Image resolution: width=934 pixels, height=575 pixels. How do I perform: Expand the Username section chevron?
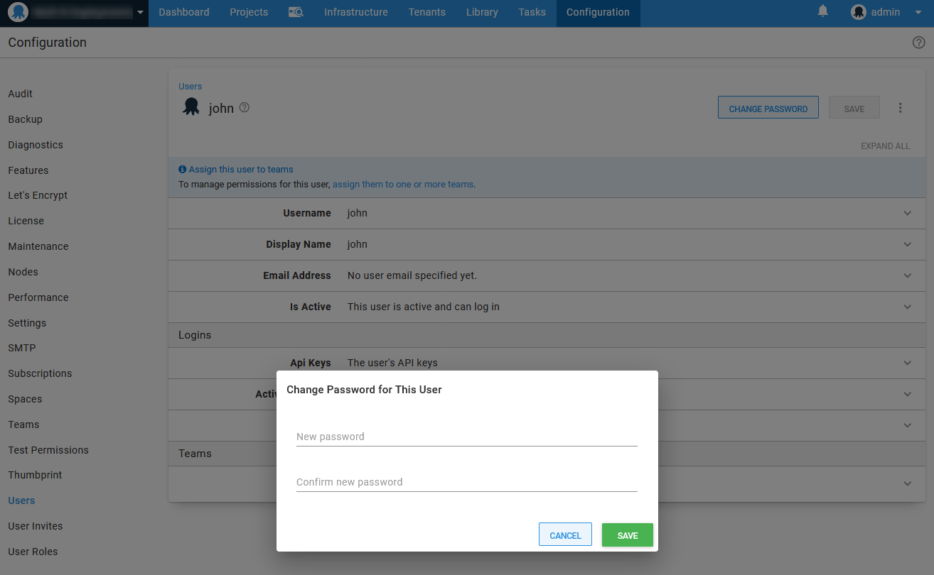pos(907,213)
